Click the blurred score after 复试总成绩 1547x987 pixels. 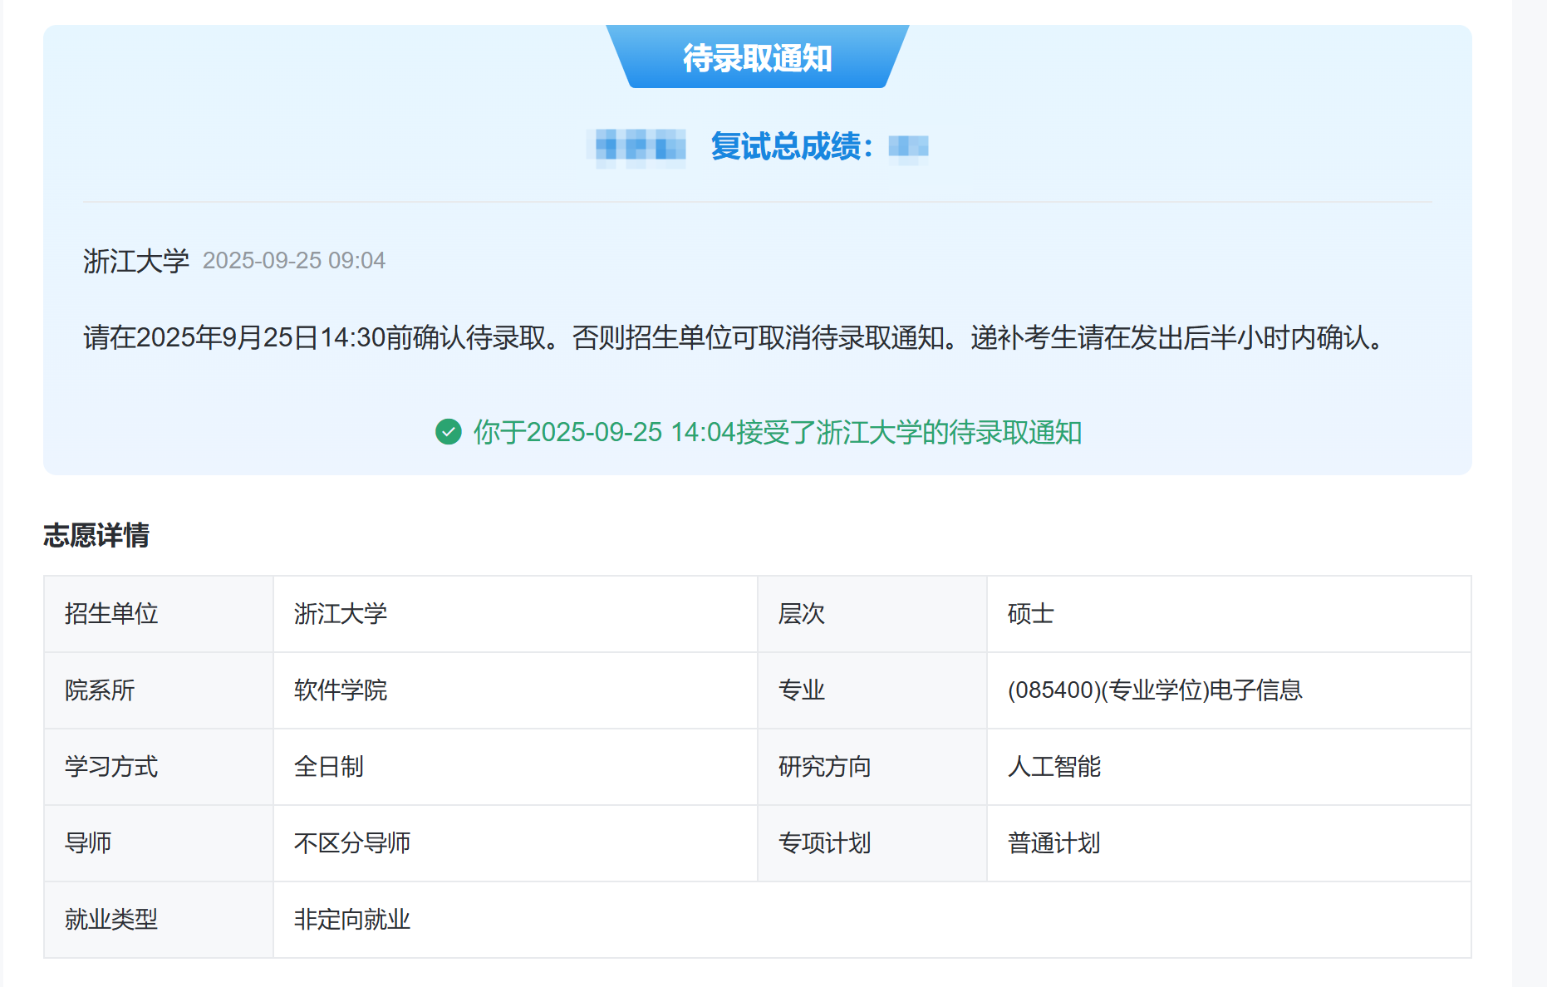coord(908,147)
